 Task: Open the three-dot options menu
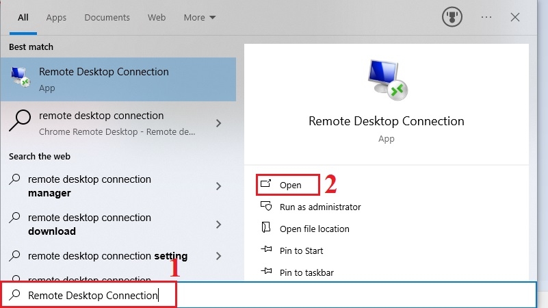486,17
